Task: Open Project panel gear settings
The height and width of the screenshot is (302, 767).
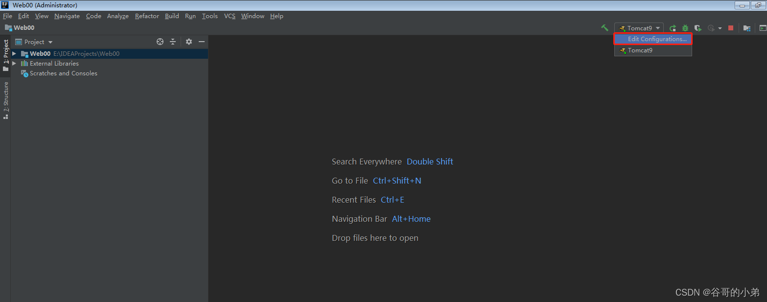Action: [x=189, y=42]
